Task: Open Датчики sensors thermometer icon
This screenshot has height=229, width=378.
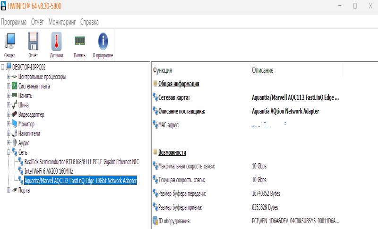Action: (56, 44)
